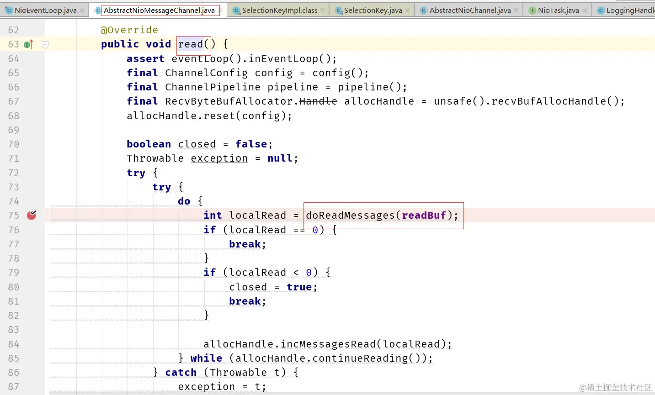The height and width of the screenshot is (395, 655).
Task: Click the @Override annotation
Action: 129,30
